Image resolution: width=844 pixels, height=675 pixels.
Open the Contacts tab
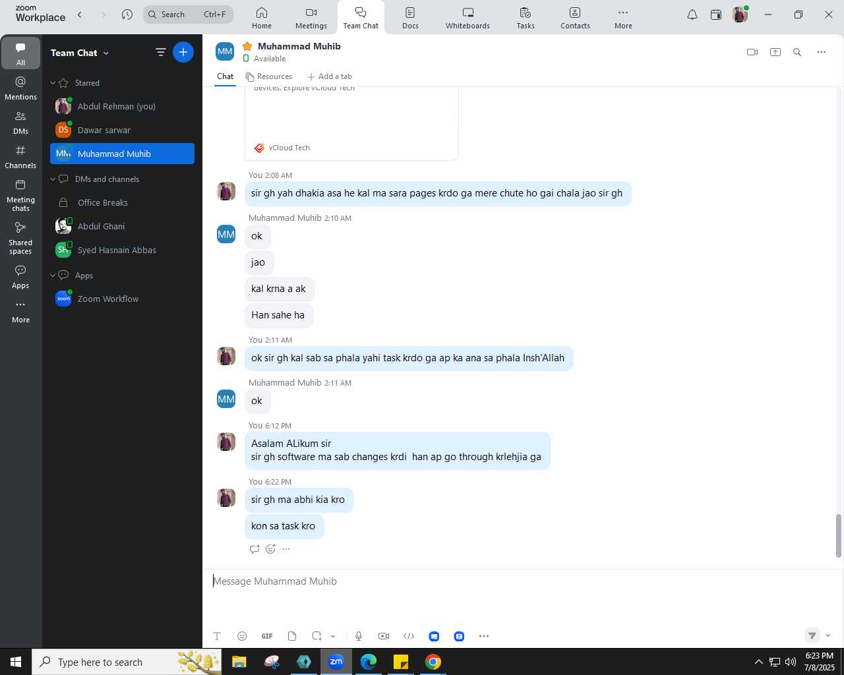575,18
